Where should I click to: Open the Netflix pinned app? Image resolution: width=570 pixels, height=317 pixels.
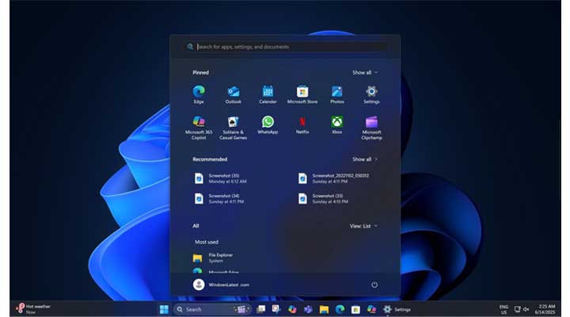tap(302, 125)
